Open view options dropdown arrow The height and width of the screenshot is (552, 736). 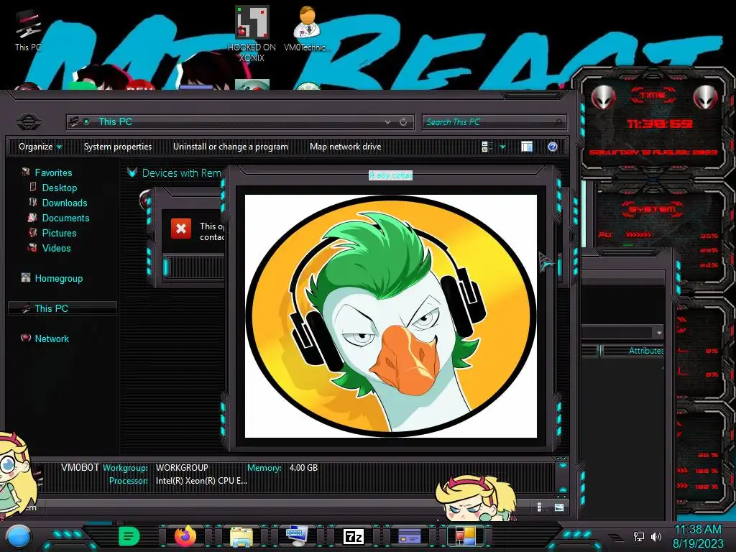pyautogui.click(x=502, y=147)
